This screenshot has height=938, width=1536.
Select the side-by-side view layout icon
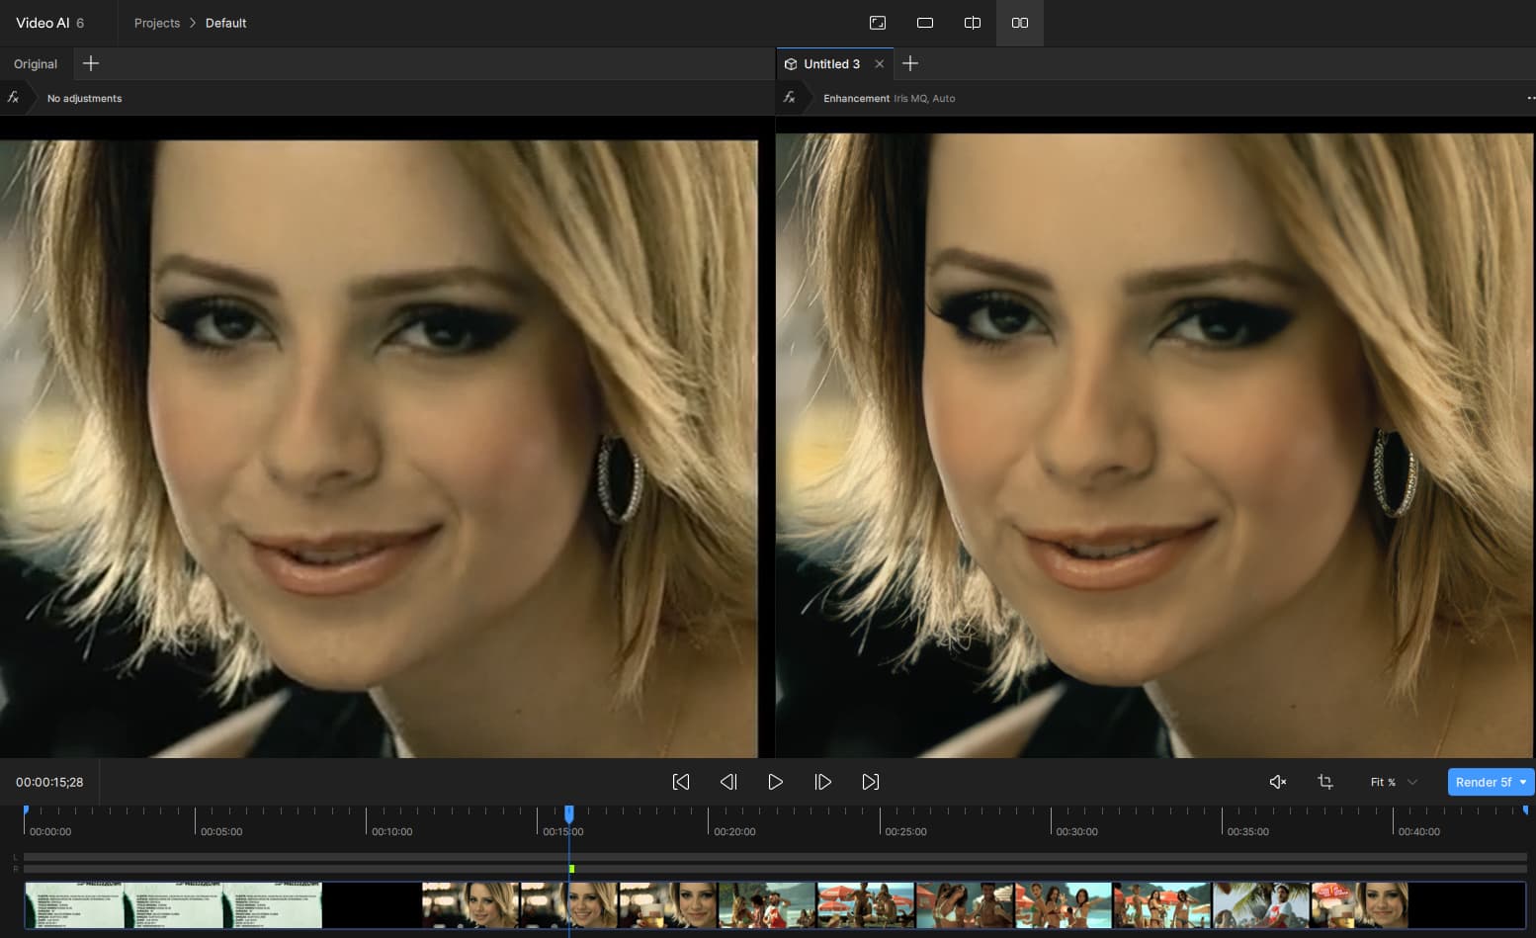pos(1020,23)
